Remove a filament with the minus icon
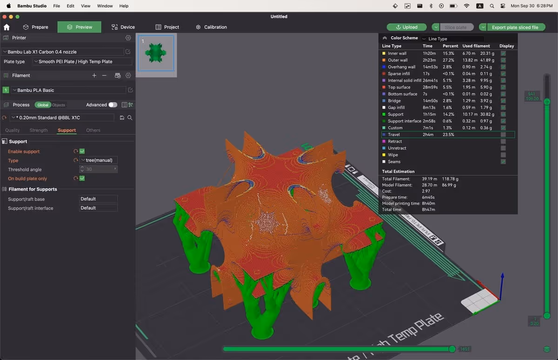The height and width of the screenshot is (360, 558). [104, 75]
